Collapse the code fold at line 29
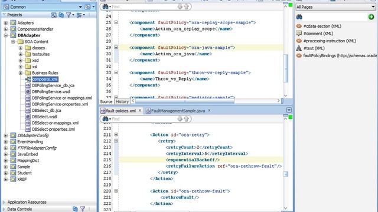Image resolution: width=378 pixels, height=212 pixels. (x=116, y=47)
